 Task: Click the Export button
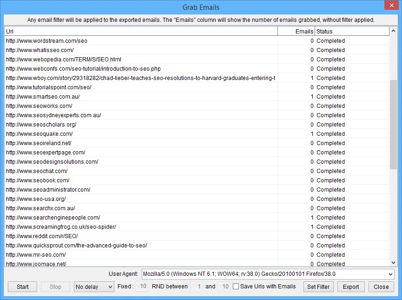coord(351,287)
